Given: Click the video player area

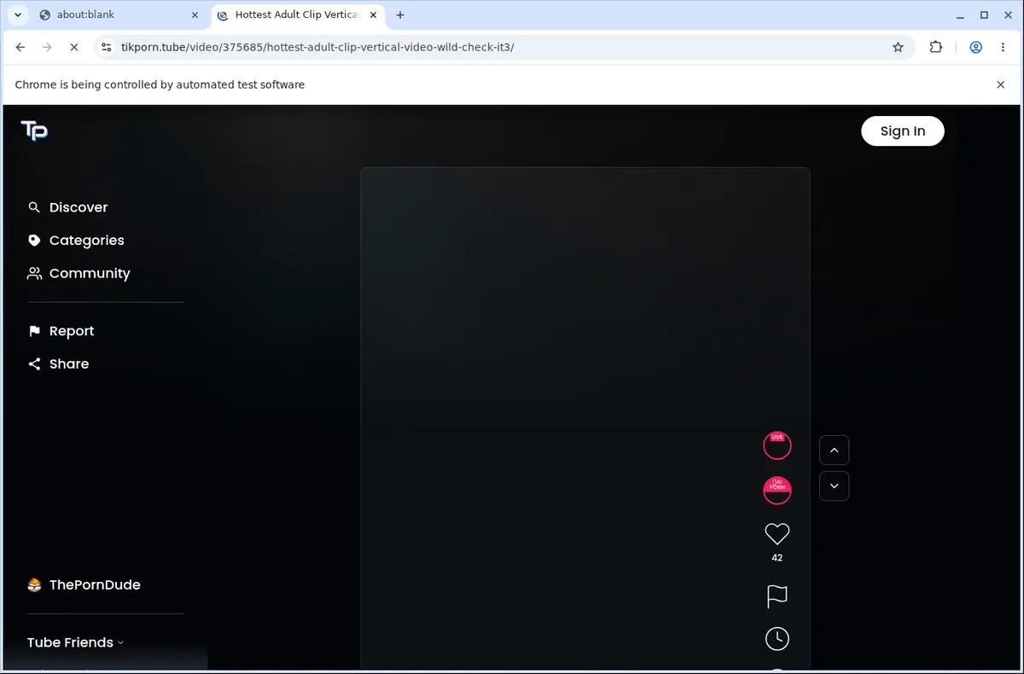Looking at the screenshot, I should coord(585,418).
